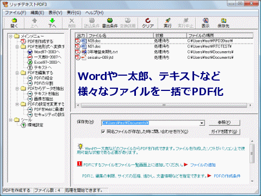The width and height of the screenshot is (261, 196).
Task: Open the ヘルプ(H) menu
Action: coord(94,13)
